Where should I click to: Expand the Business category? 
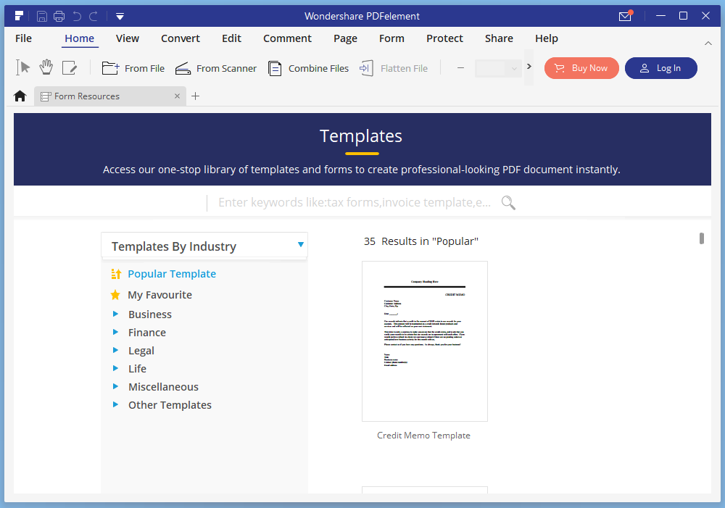click(x=115, y=315)
